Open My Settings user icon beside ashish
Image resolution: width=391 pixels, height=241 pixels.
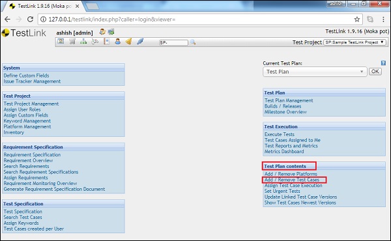coord(102,32)
